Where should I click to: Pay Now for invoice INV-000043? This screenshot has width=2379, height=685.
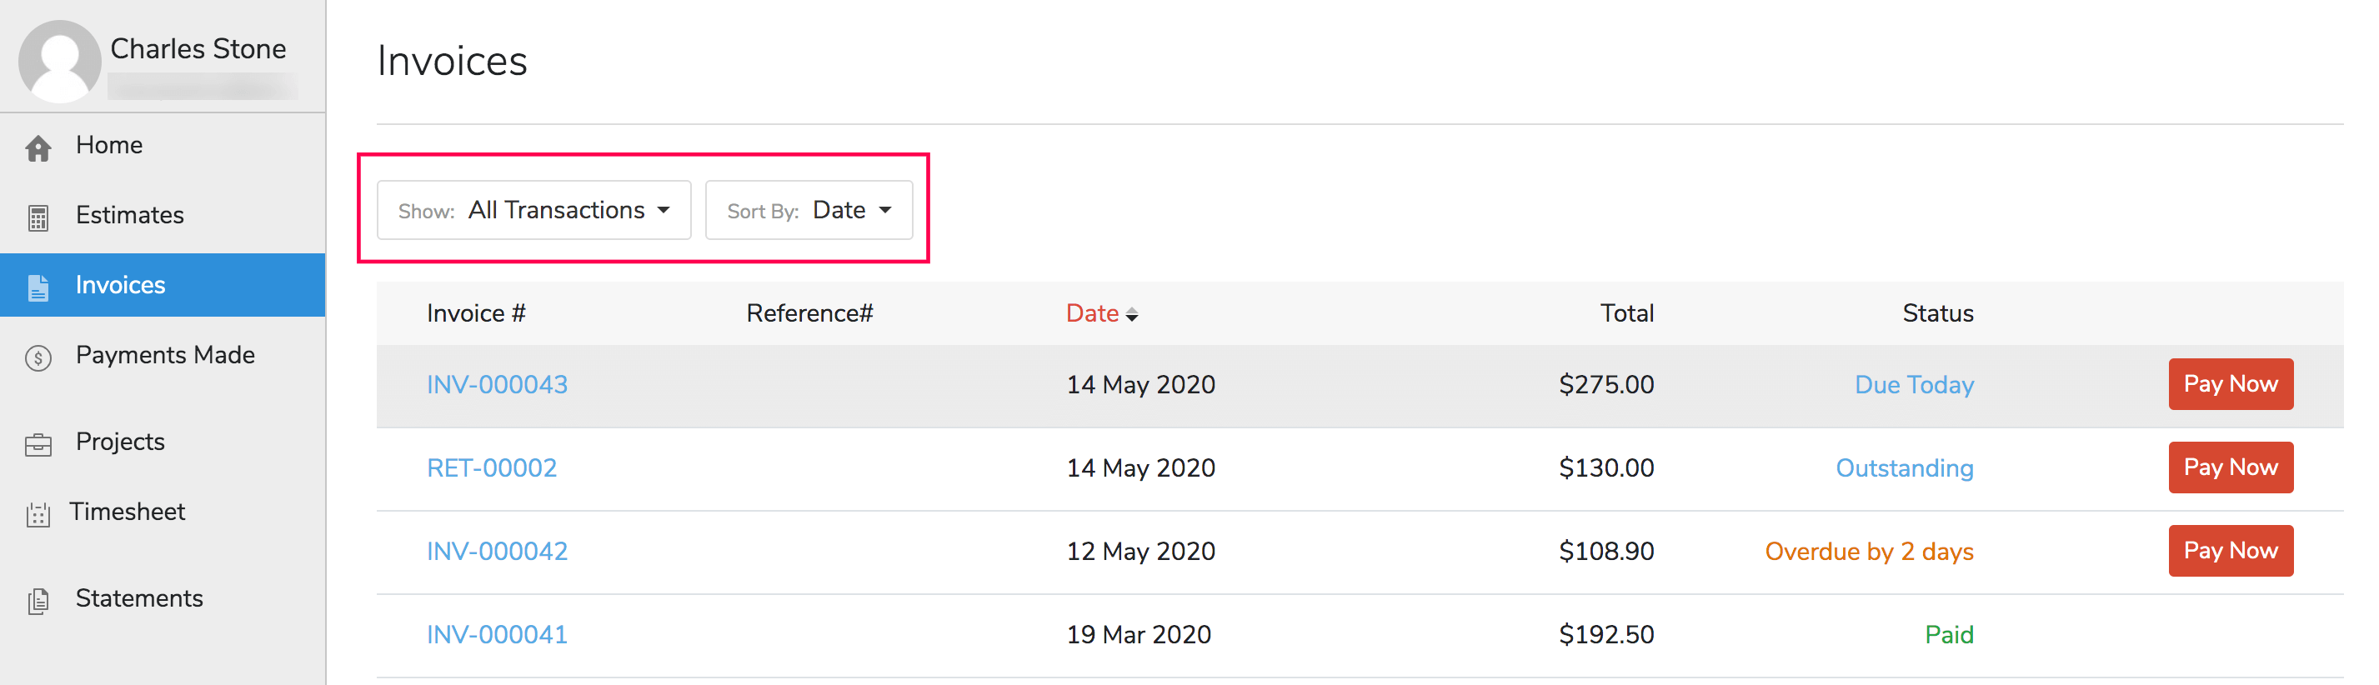click(2230, 384)
